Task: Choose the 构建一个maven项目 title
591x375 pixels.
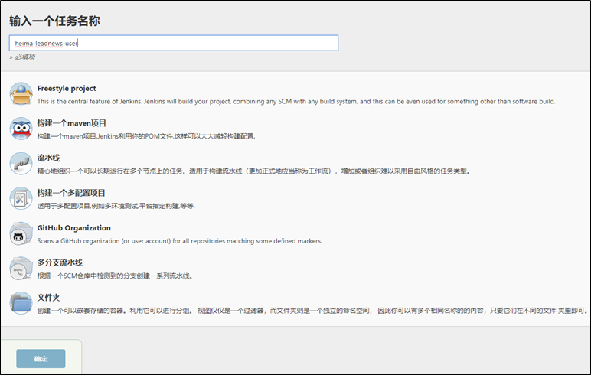Action: coord(72,123)
